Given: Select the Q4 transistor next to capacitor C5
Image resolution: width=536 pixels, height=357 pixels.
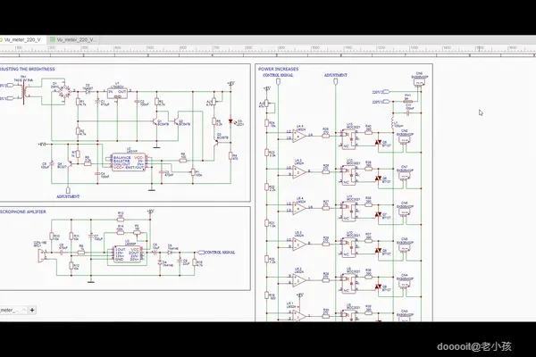Looking at the screenshot, I should tap(70, 164).
